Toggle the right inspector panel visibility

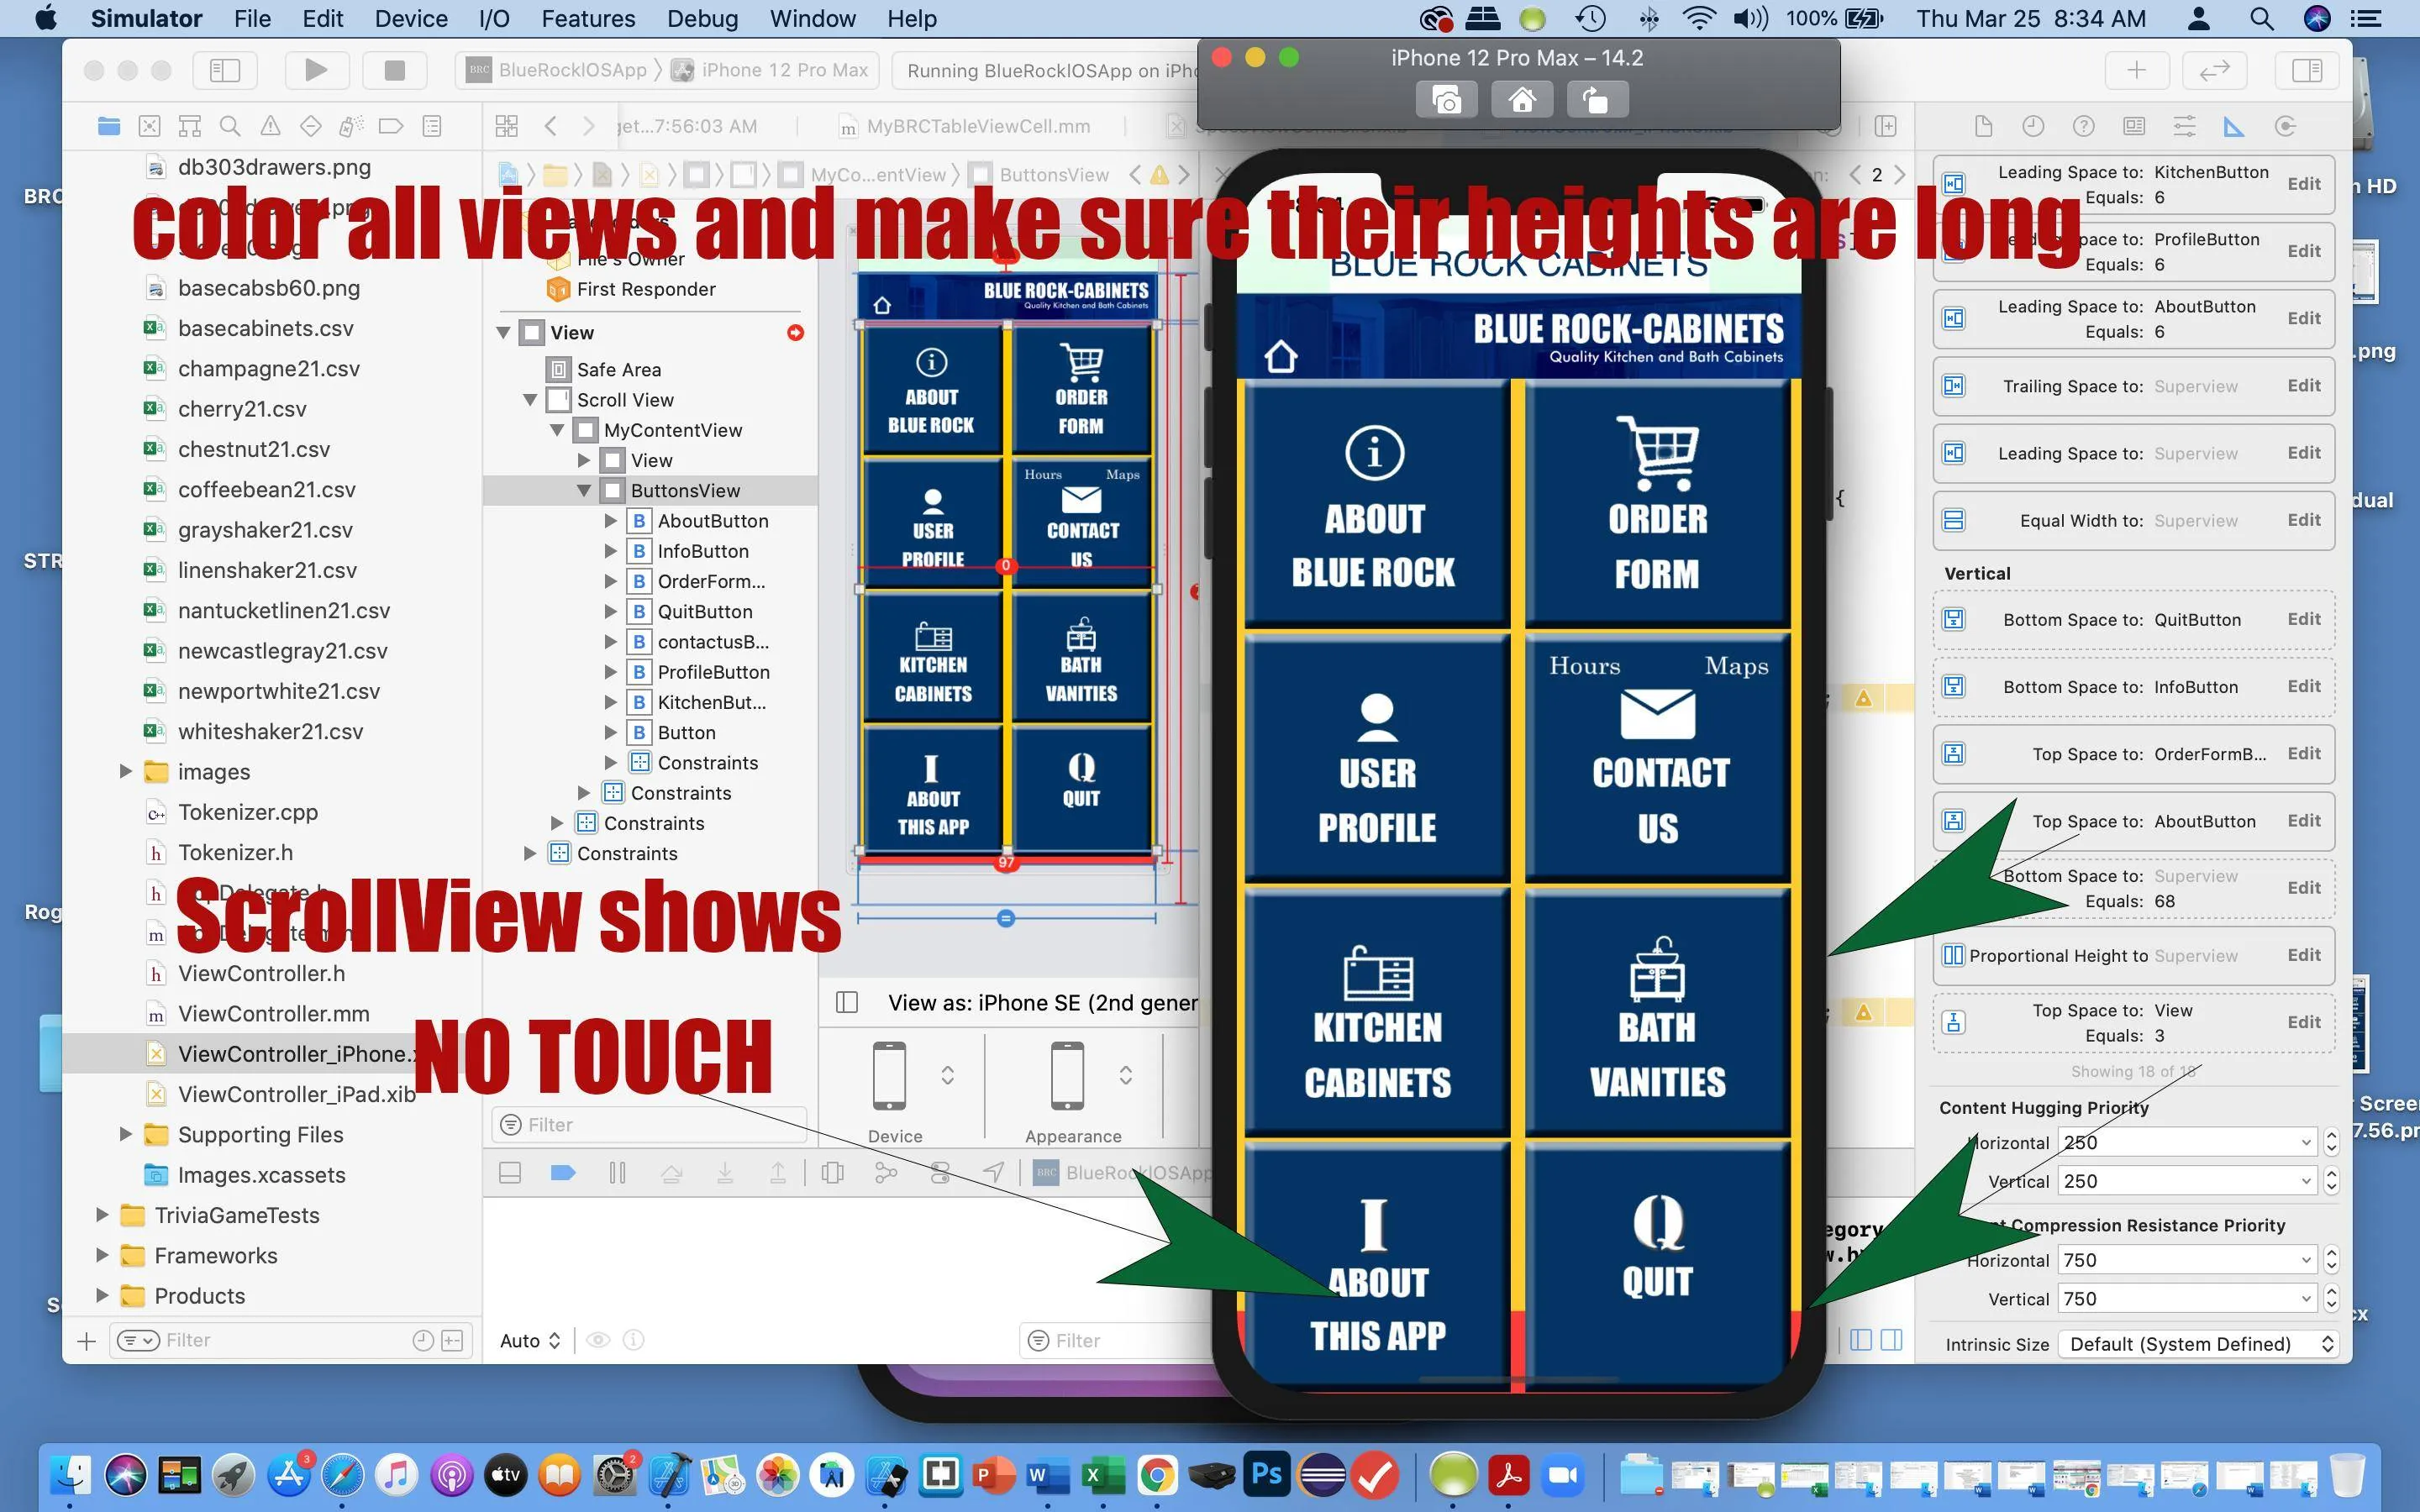[x=2306, y=70]
